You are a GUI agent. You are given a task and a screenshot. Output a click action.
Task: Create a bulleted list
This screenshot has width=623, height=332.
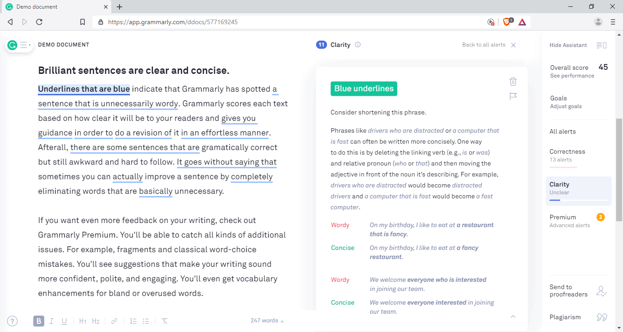coord(145,321)
